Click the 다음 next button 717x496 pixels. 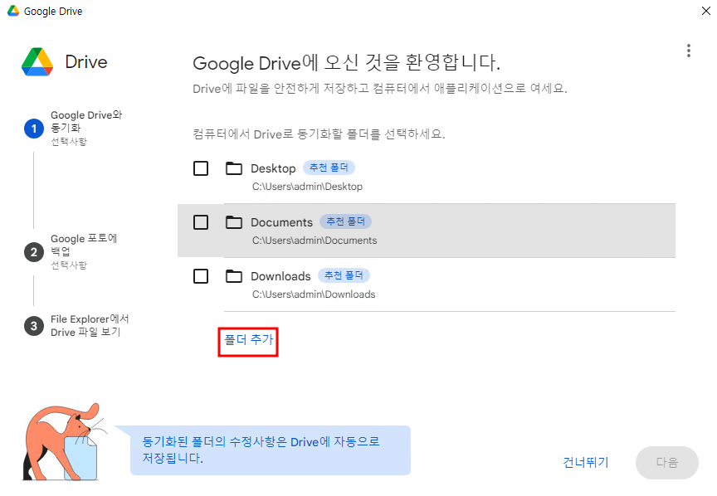pos(666,463)
